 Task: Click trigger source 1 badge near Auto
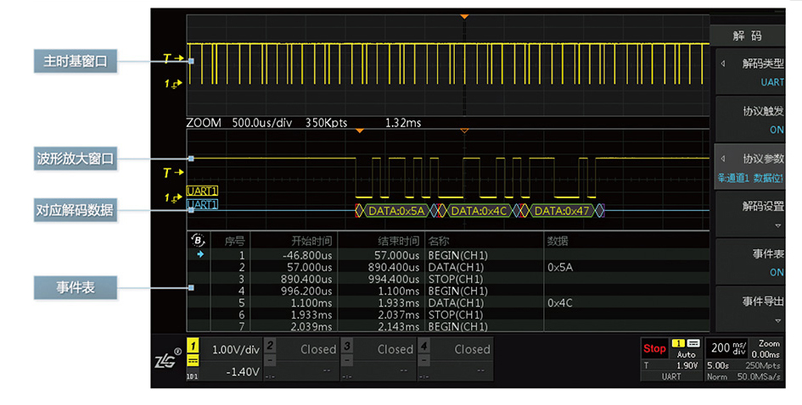click(678, 343)
